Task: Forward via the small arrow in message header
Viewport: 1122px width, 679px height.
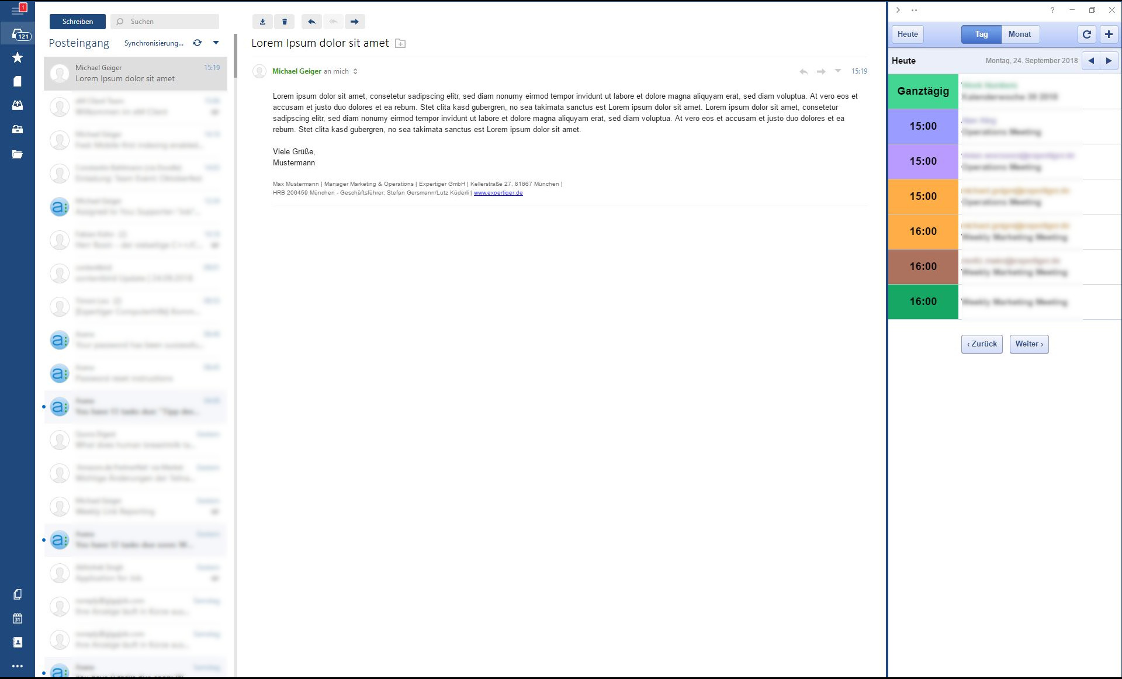Action: click(x=821, y=71)
